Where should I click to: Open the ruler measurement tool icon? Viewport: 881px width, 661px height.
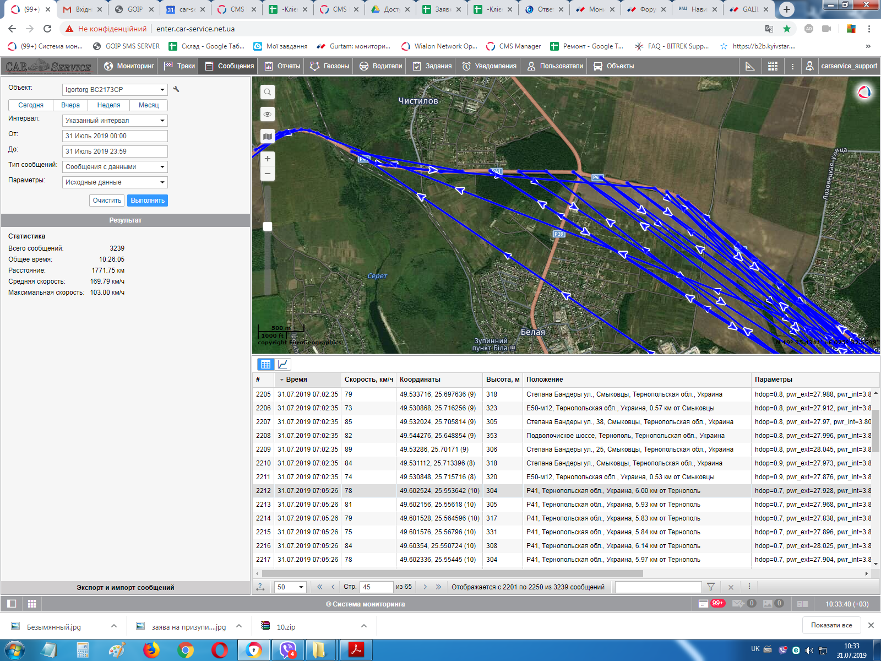(750, 66)
